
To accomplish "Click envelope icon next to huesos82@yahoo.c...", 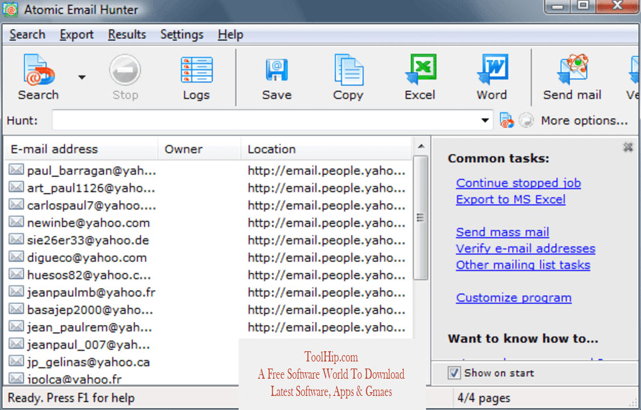I will click(x=16, y=274).
